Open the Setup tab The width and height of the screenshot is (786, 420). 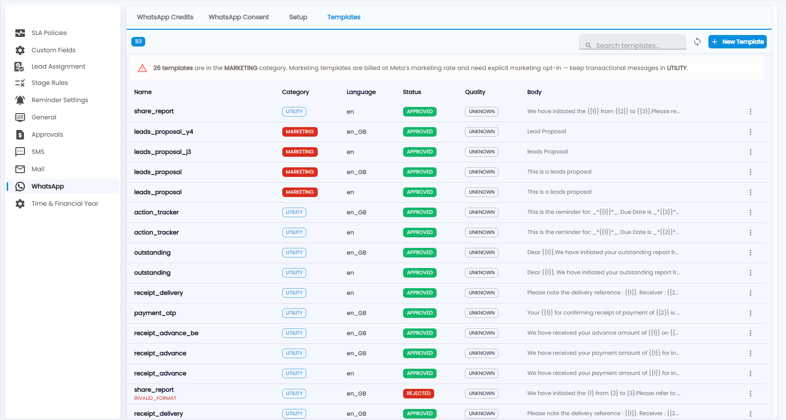point(298,17)
